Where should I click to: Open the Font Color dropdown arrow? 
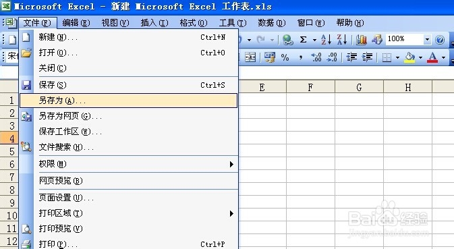click(443, 57)
